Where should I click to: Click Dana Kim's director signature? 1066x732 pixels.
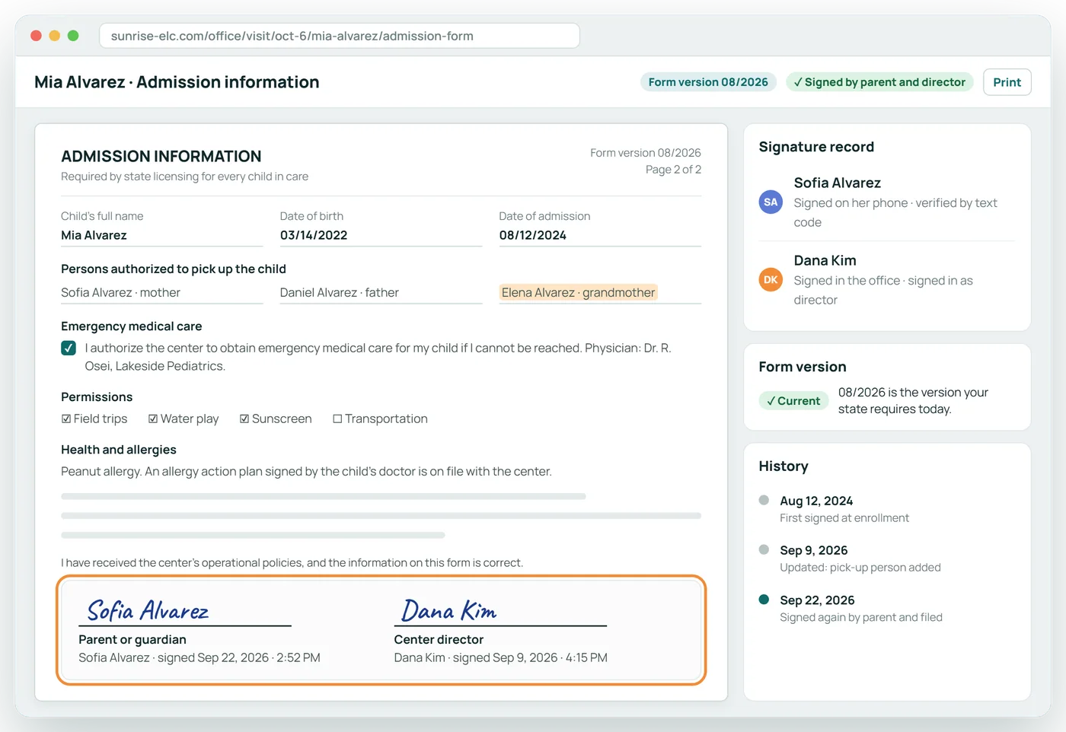449,610
